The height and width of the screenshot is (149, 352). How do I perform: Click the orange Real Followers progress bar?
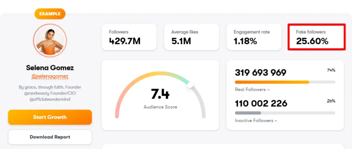point(272,82)
